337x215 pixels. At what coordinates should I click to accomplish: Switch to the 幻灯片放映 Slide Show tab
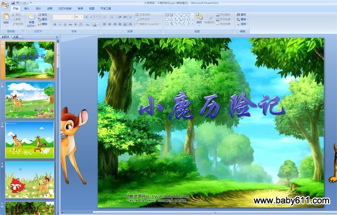click(x=65, y=8)
